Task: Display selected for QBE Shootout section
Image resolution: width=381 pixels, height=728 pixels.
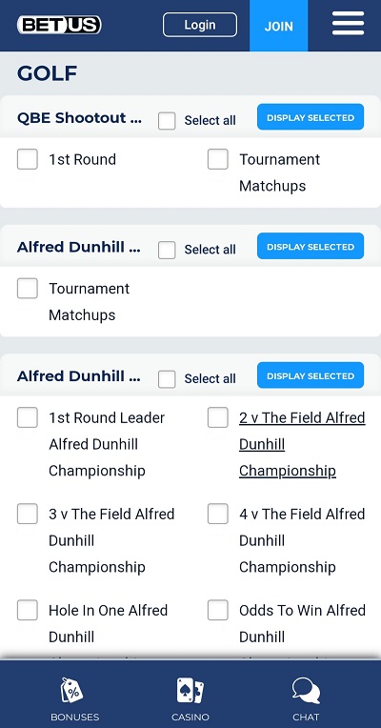Action: pyautogui.click(x=311, y=117)
